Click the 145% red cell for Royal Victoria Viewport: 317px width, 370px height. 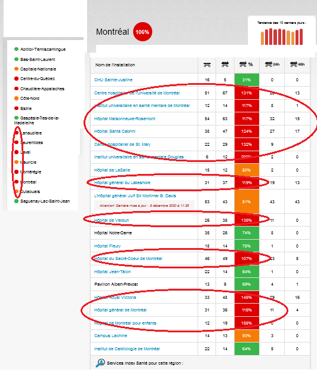coord(247,298)
